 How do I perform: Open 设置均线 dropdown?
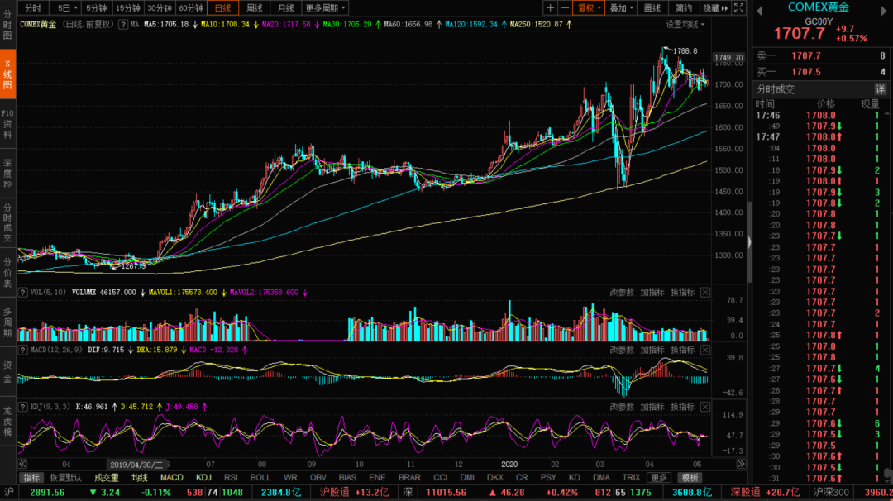pyautogui.click(x=685, y=25)
